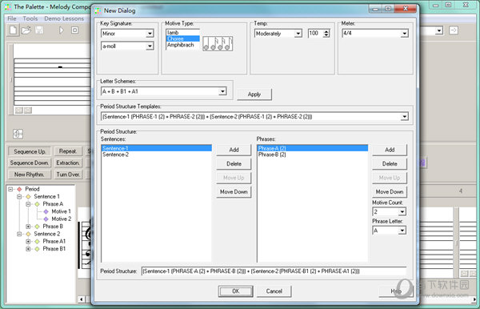Click the Phrase A1 yellow diamond icon
The height and width of the screenshot is (309, 480).
37,241
